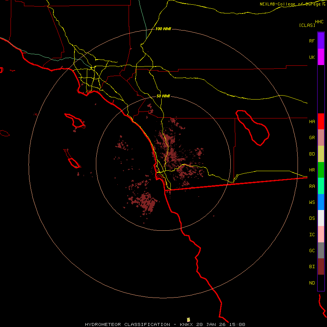The image size is (327, 327).
Task: Click the GC gray legend swatch
Action: [321, 250]
